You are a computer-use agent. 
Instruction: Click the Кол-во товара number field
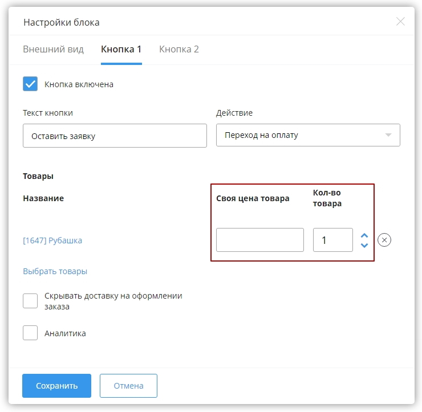pyautogui.click(x=332, y=240)
